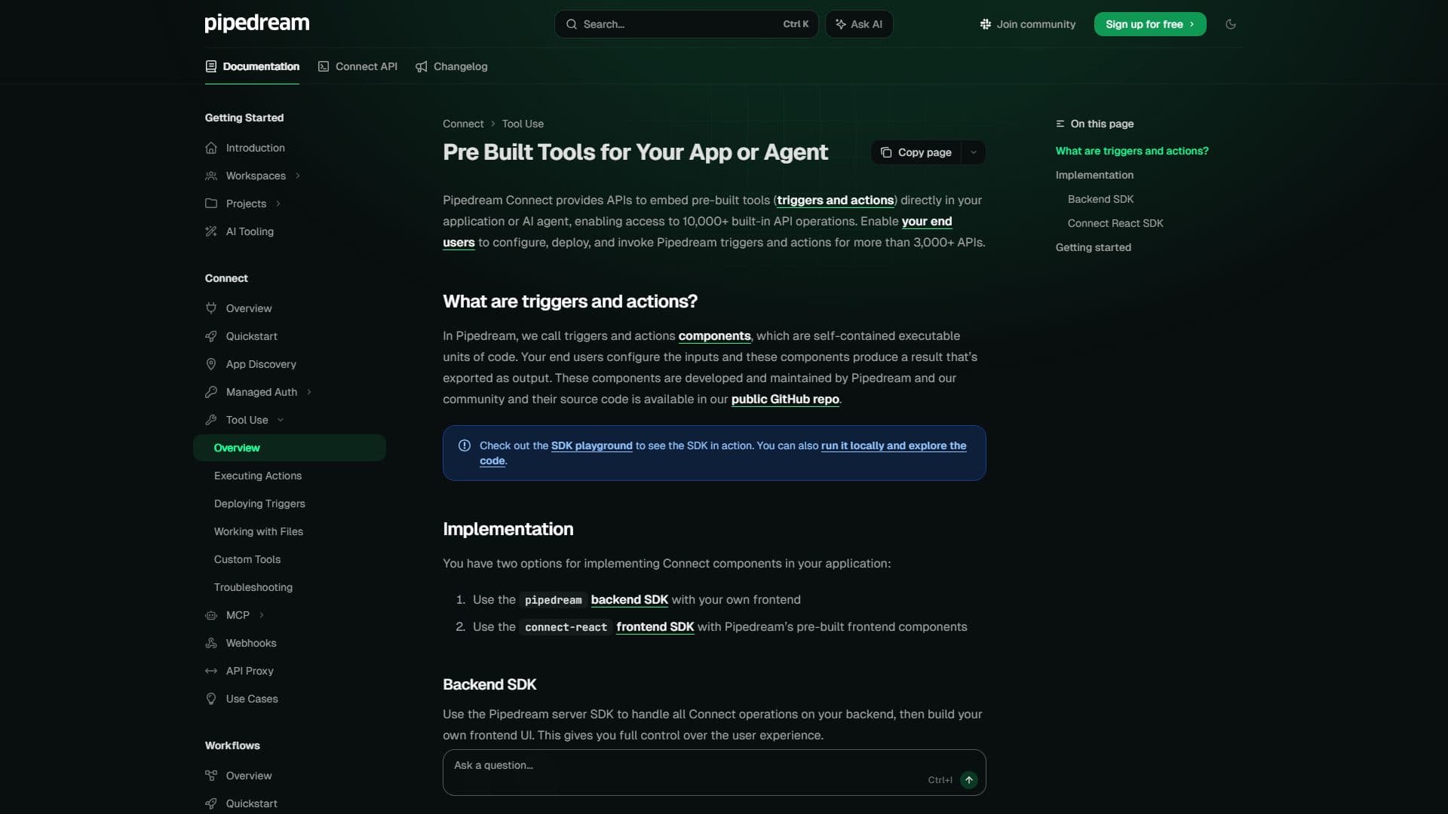This screenshot has height=814, width=1448.
Task: Click the Use Cases lightbulb icon
Action: [211, 699]
